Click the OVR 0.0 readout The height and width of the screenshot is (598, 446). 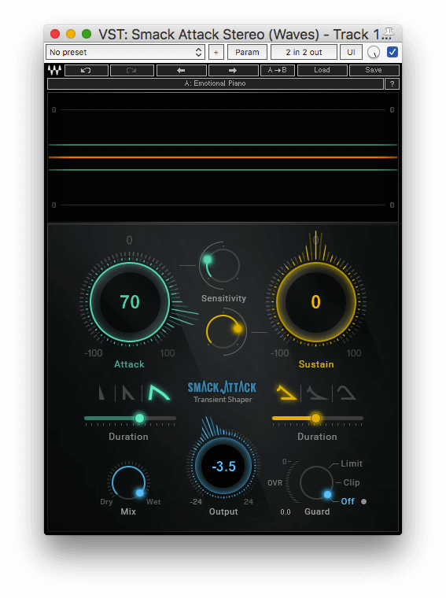[x=286, y=511]
